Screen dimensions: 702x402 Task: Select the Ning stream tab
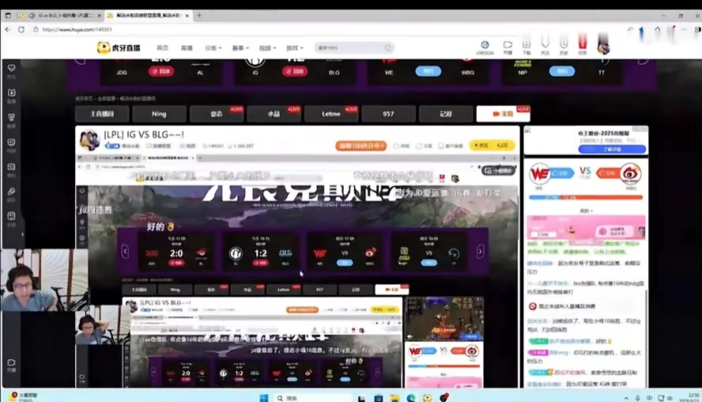[159, 114]
